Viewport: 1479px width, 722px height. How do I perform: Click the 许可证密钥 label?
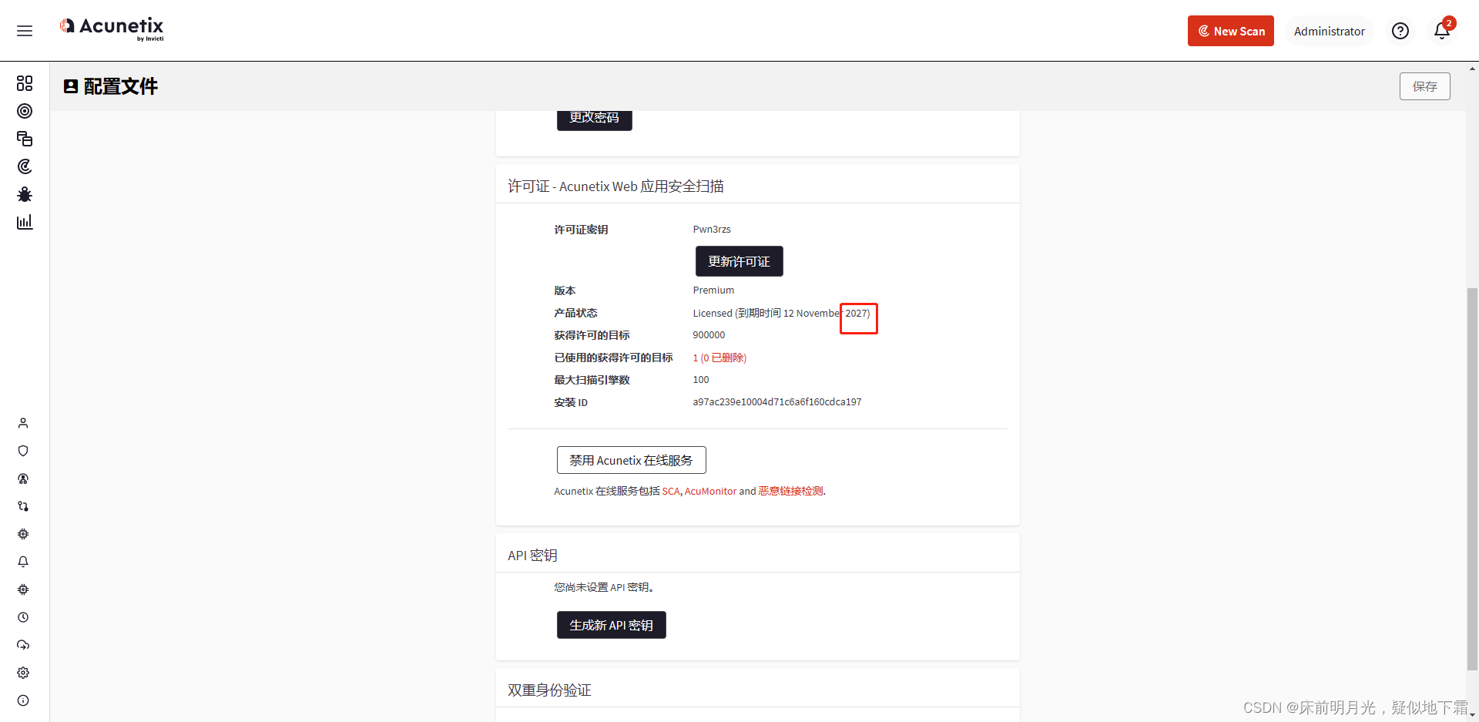581,230
